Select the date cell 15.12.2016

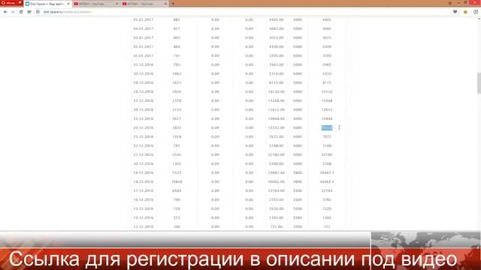pos(144,208)
